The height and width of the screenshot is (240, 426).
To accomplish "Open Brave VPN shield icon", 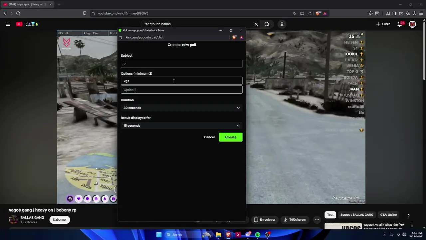I will point(414,13).
